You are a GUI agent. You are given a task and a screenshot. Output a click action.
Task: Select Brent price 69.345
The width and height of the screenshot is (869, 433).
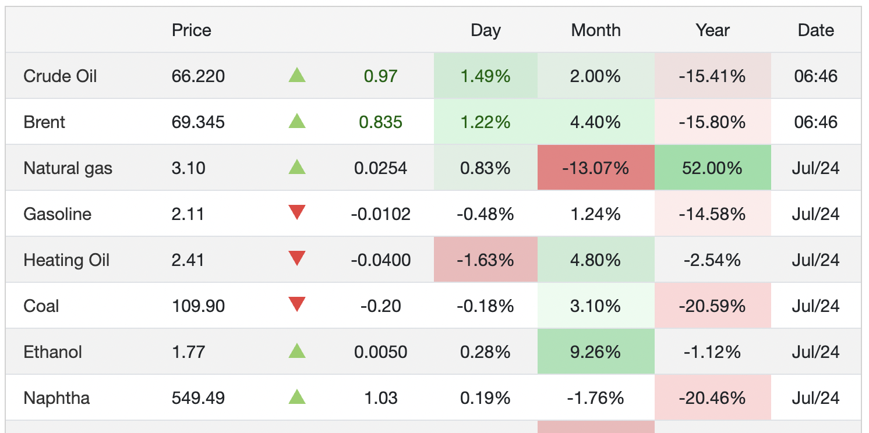tap(199, 122)
